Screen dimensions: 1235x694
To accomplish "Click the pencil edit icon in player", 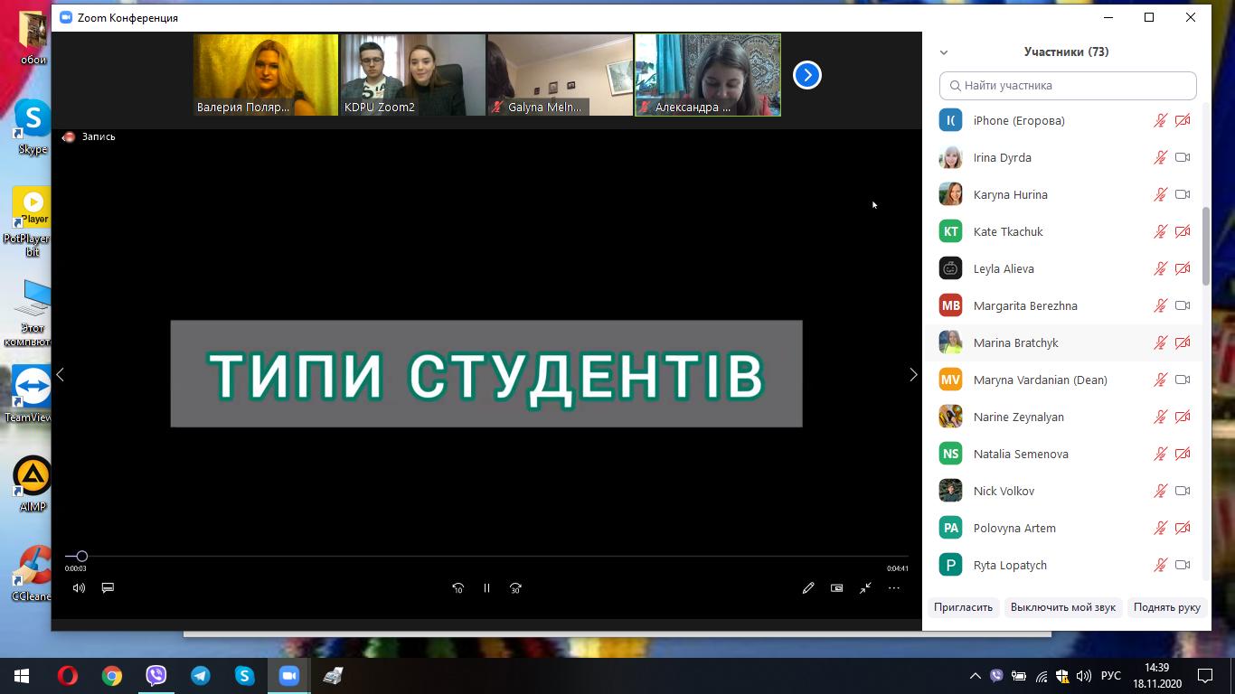I will (x=808, y=588).
